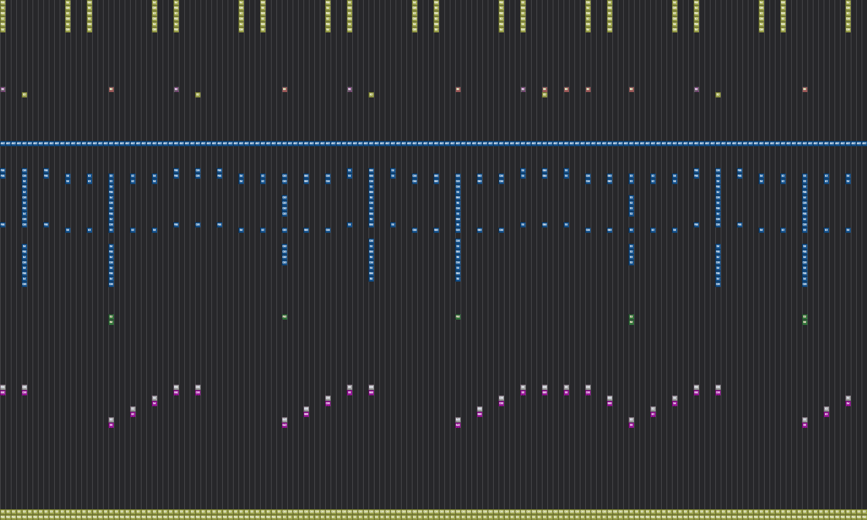Select the leftmost yellow note column at the top
The image size is (867, 520).
pos(3,17)
